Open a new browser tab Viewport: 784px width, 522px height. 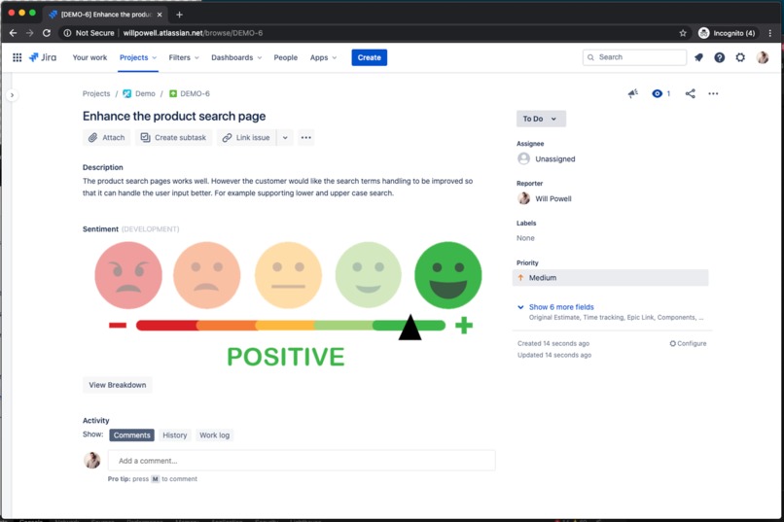180,15
